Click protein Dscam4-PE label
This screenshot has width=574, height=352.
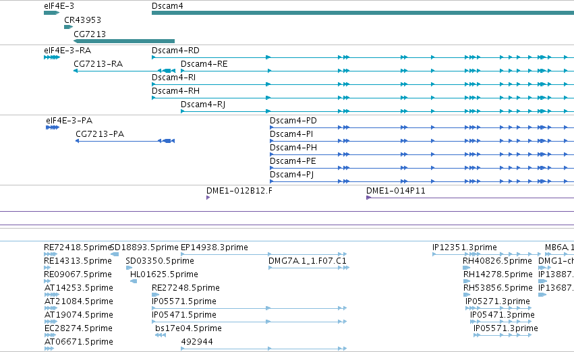(293, 161)
